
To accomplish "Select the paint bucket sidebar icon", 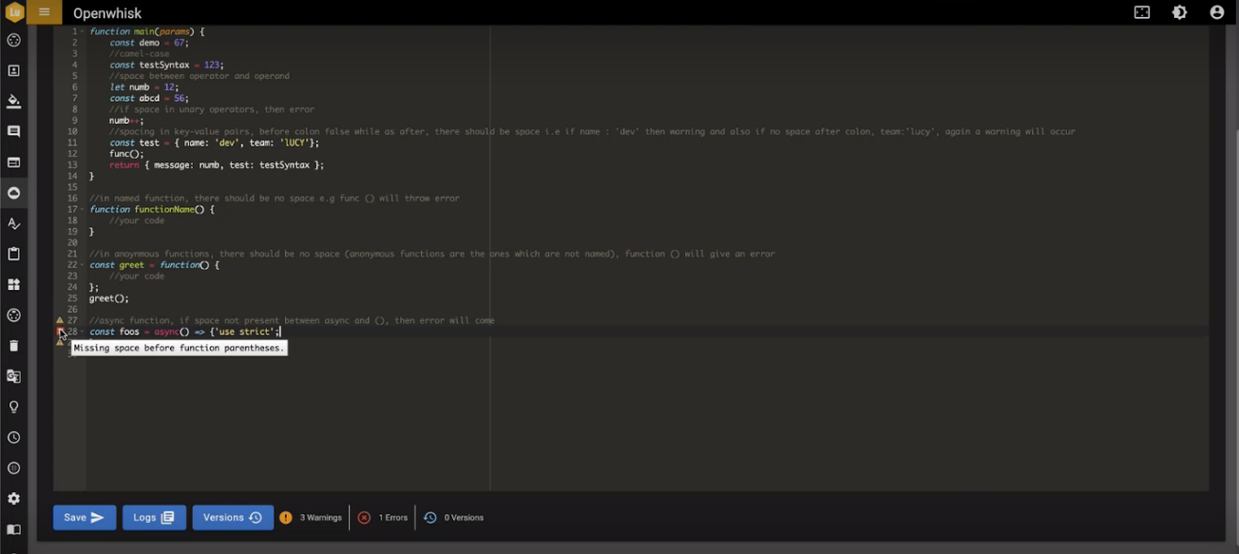I will pos(13,101).
